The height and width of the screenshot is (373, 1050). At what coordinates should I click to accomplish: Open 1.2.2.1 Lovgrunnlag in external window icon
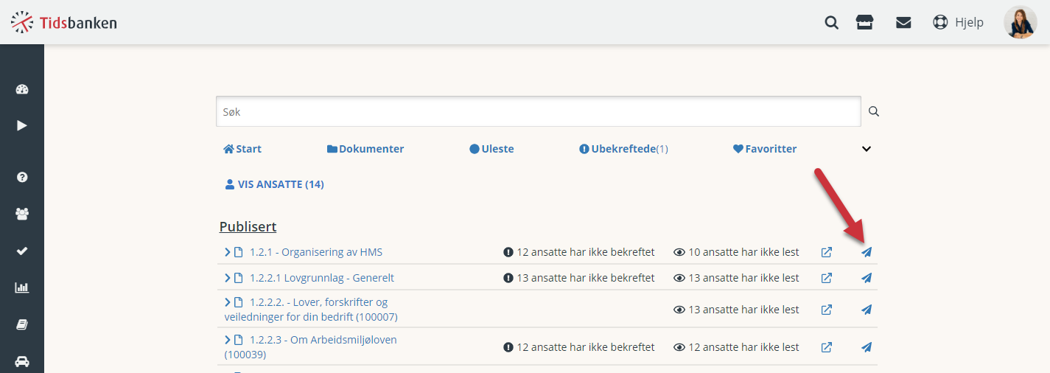pos(827,278)
